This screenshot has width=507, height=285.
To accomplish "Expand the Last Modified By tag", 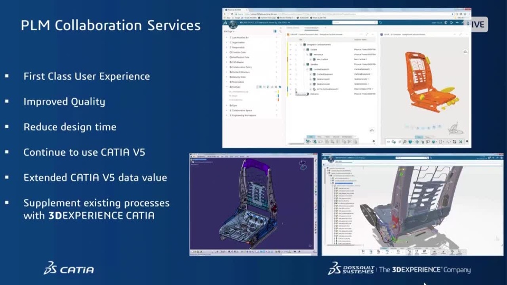I will [227, 37].
